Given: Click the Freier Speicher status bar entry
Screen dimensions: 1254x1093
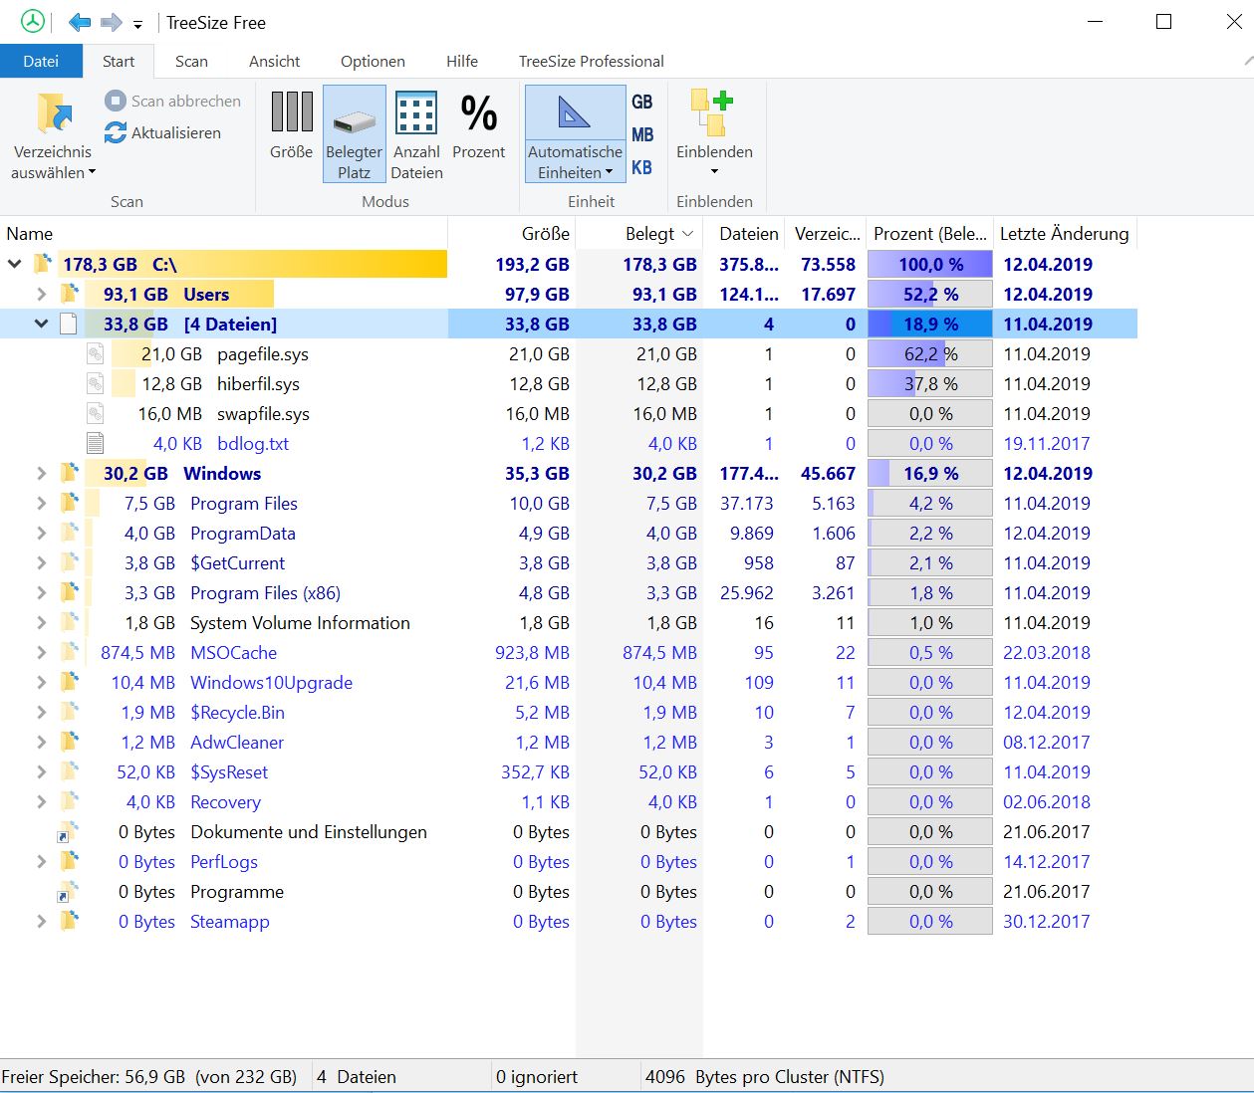Looking at the screenshot, I should [149, 1076].
